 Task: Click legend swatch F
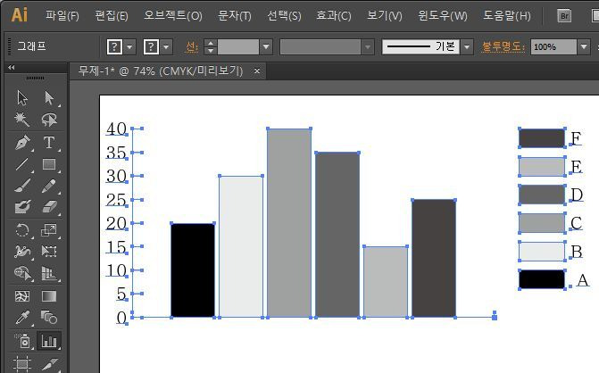coord(542,137)
